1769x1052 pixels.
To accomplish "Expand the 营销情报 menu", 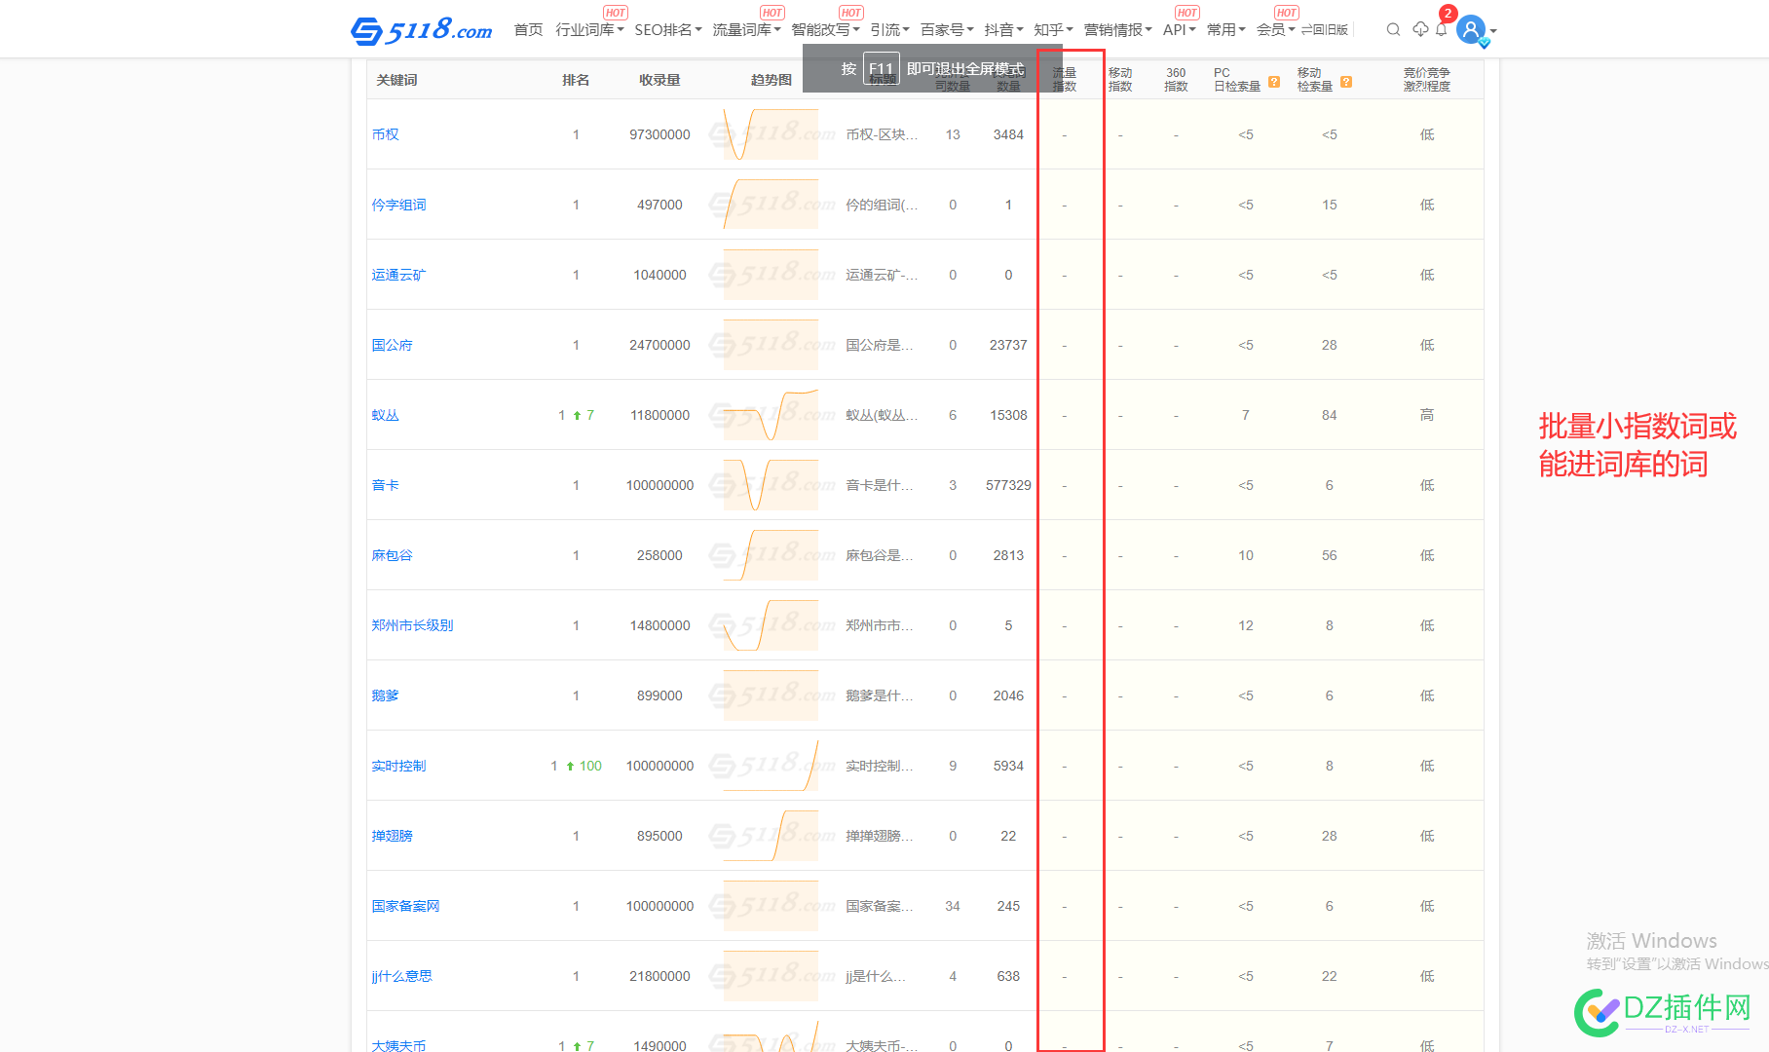I will pos(1117,30).
